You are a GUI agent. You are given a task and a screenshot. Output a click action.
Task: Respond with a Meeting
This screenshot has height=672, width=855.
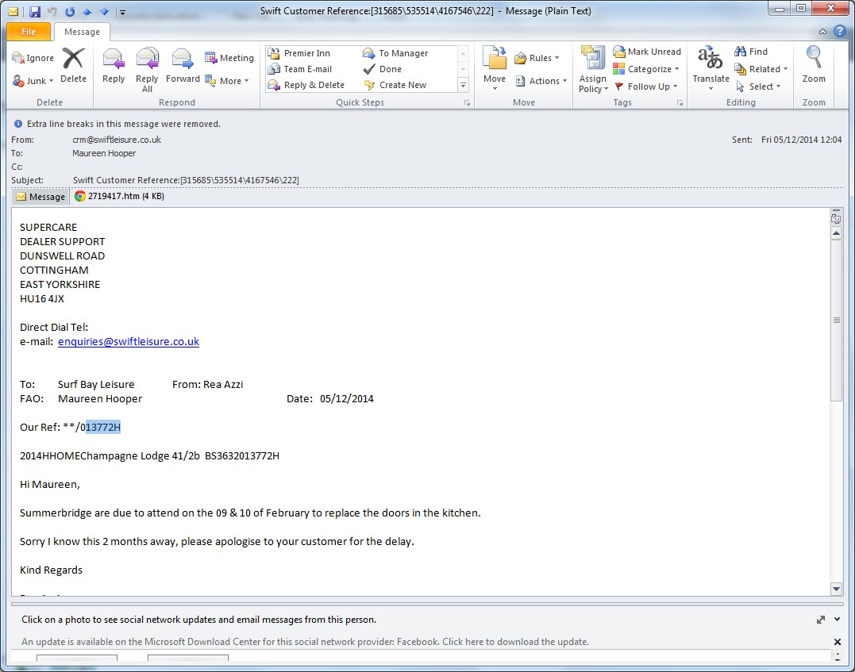229,58
